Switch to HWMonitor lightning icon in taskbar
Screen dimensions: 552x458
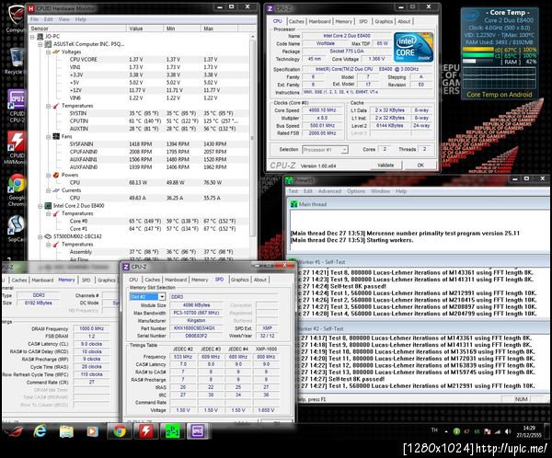pyautogui.click(x=145, y=431)
